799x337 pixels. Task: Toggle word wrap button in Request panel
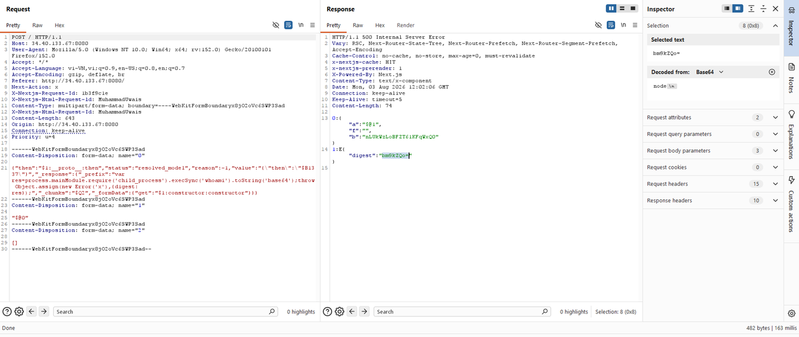pyautogui.click(x=288, y=25)
